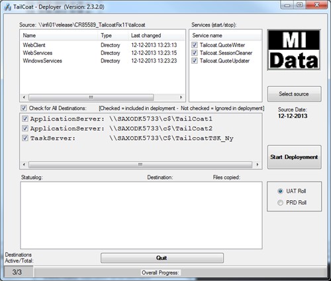
Task: Select the PRD Roll radio option
Action: [x=280, y=203]
